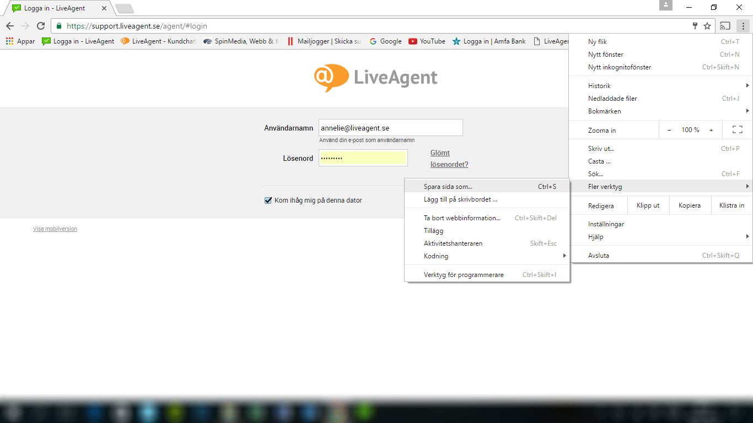Click the saved password key icon
The image size is (753, 423).
[x=696, y=26]
